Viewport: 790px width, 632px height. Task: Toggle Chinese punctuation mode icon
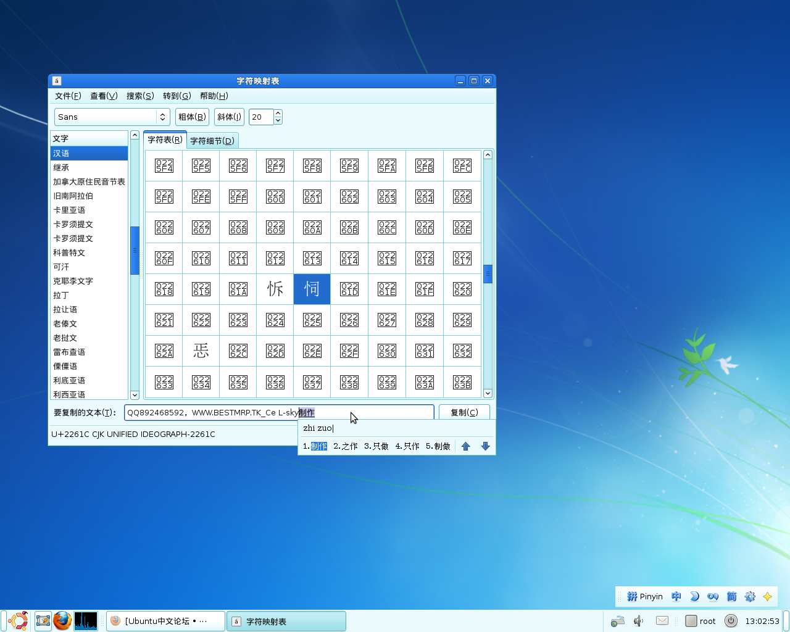tap(713, 596)
